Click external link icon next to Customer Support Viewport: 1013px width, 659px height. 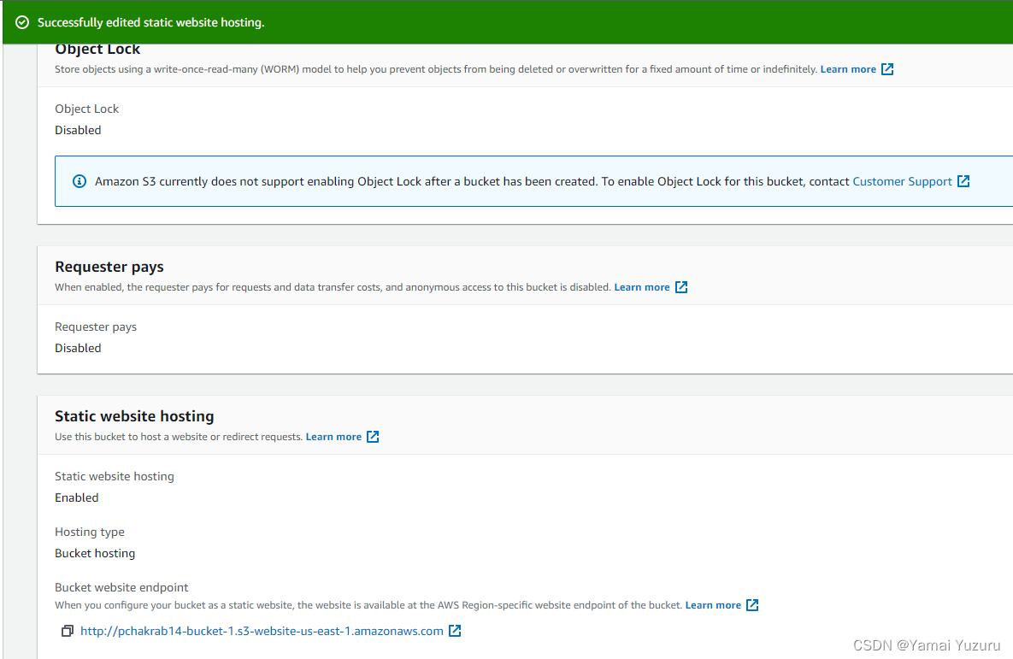pos(963,181)
